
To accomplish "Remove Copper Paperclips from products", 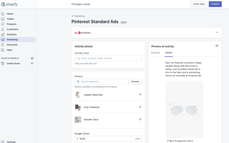I will (140, 94).
